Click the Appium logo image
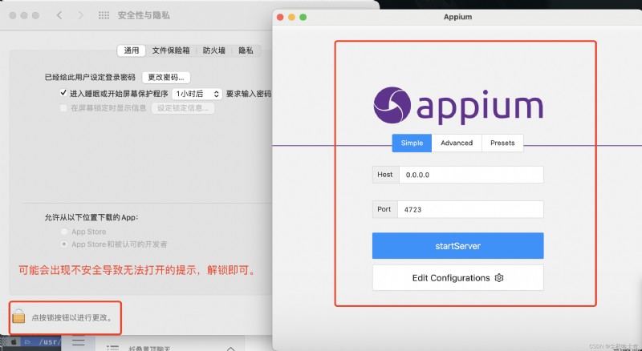Image resolution: width=642 pixels, height=351 pixels. (x=458, y=106)
